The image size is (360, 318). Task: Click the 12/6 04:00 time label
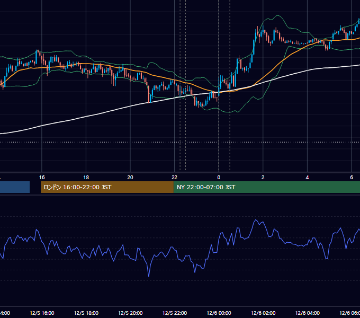pyautogui.click(x=307, y=313)
